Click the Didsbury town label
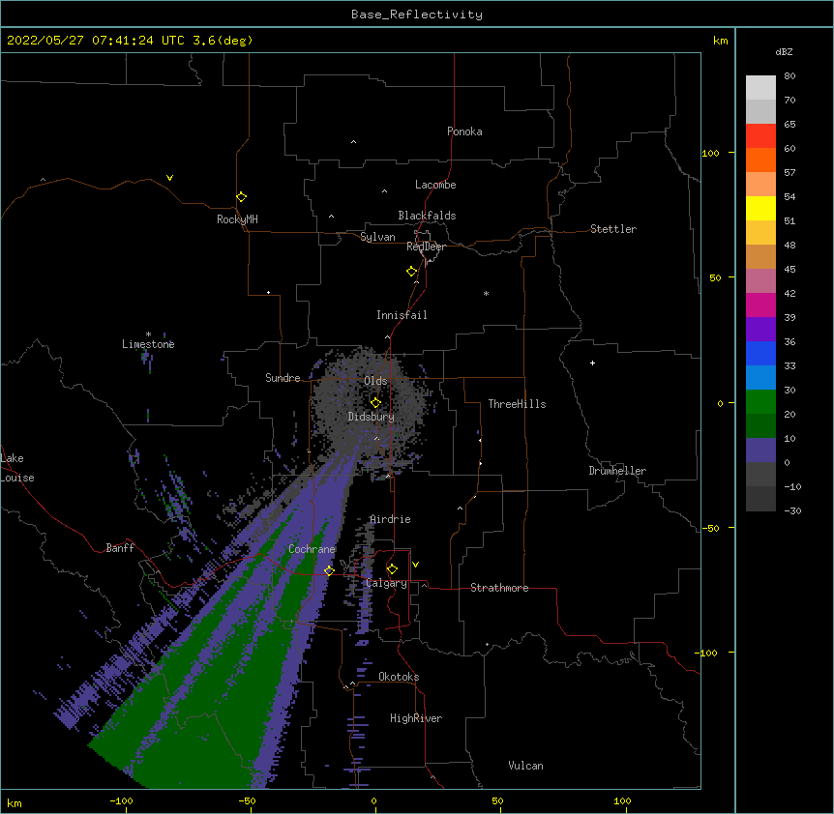 pos(371,417)
